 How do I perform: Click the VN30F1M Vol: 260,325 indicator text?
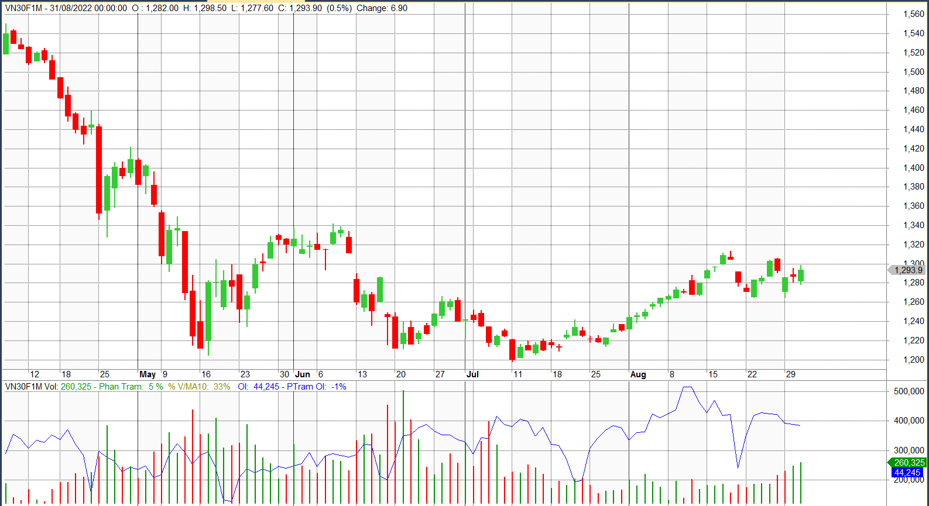pos(48,387)
